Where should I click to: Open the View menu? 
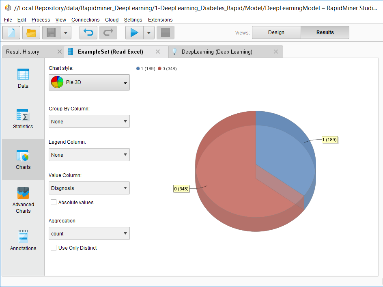[60, 20]
